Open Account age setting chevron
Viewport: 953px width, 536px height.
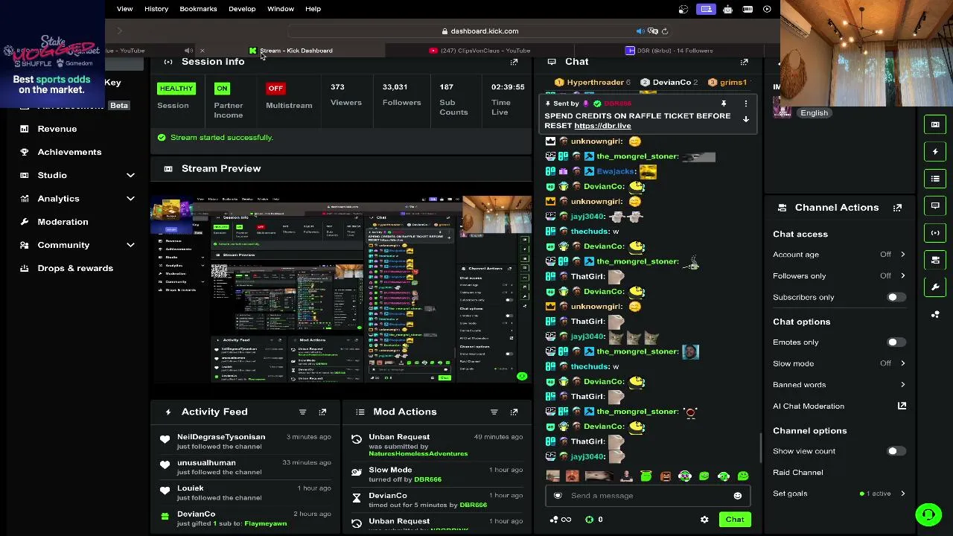902,255
